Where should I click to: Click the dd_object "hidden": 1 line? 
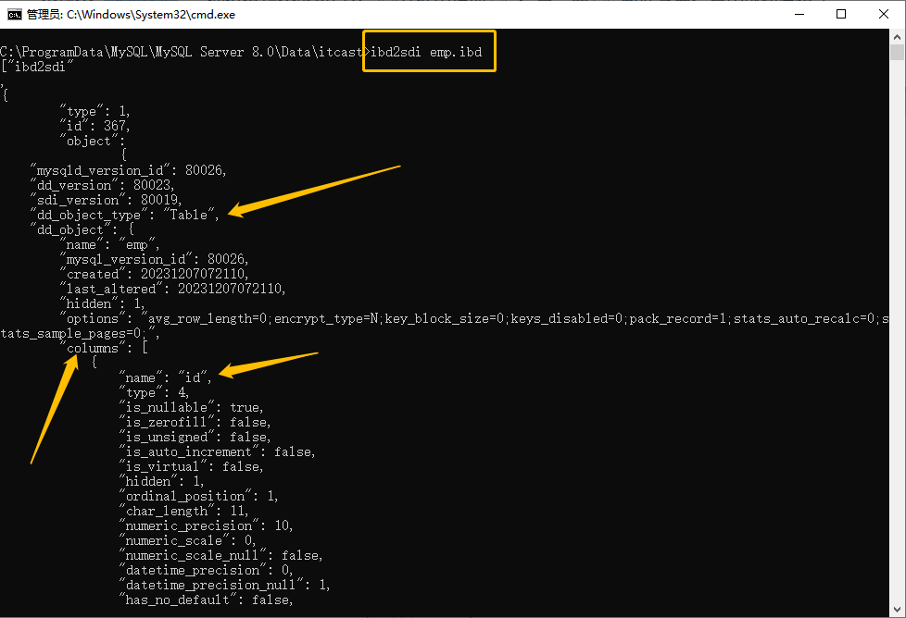[x=103, y=303]
